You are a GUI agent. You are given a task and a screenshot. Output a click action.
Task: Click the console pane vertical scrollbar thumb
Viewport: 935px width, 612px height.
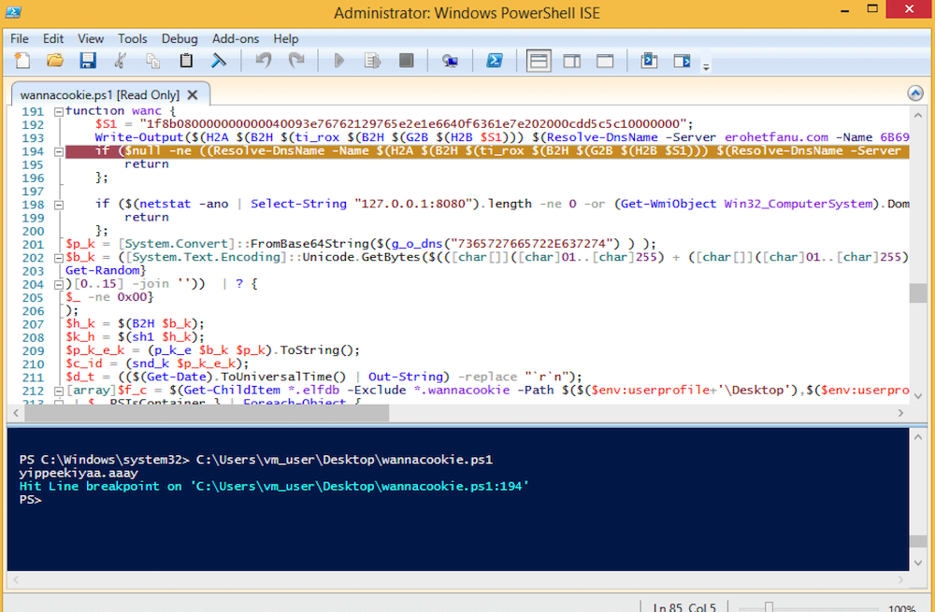[x=918, y=540]
